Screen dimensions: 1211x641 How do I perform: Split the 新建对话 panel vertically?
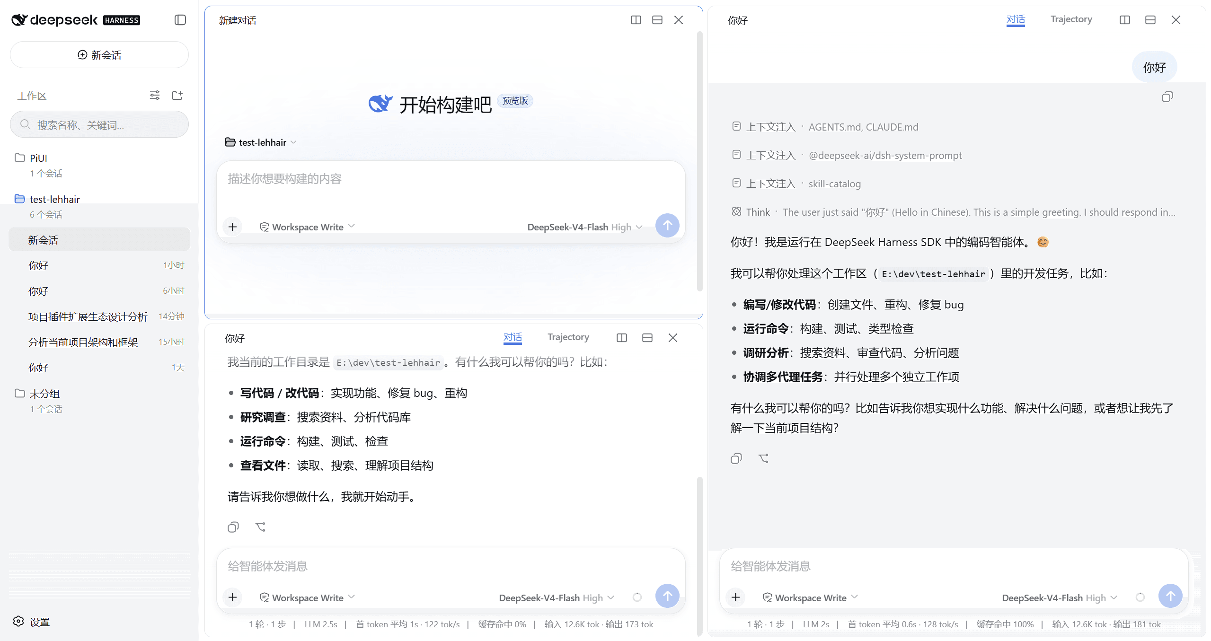[x=636, y=20]
